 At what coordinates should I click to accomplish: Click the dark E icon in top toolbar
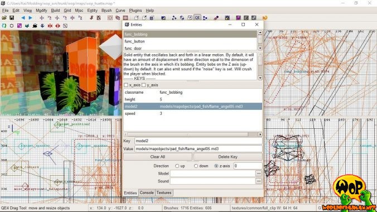[246, 18]
